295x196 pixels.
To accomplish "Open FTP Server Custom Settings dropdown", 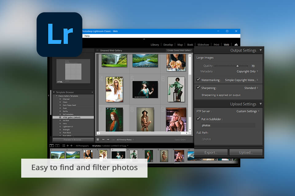I will tap(248, 111).
